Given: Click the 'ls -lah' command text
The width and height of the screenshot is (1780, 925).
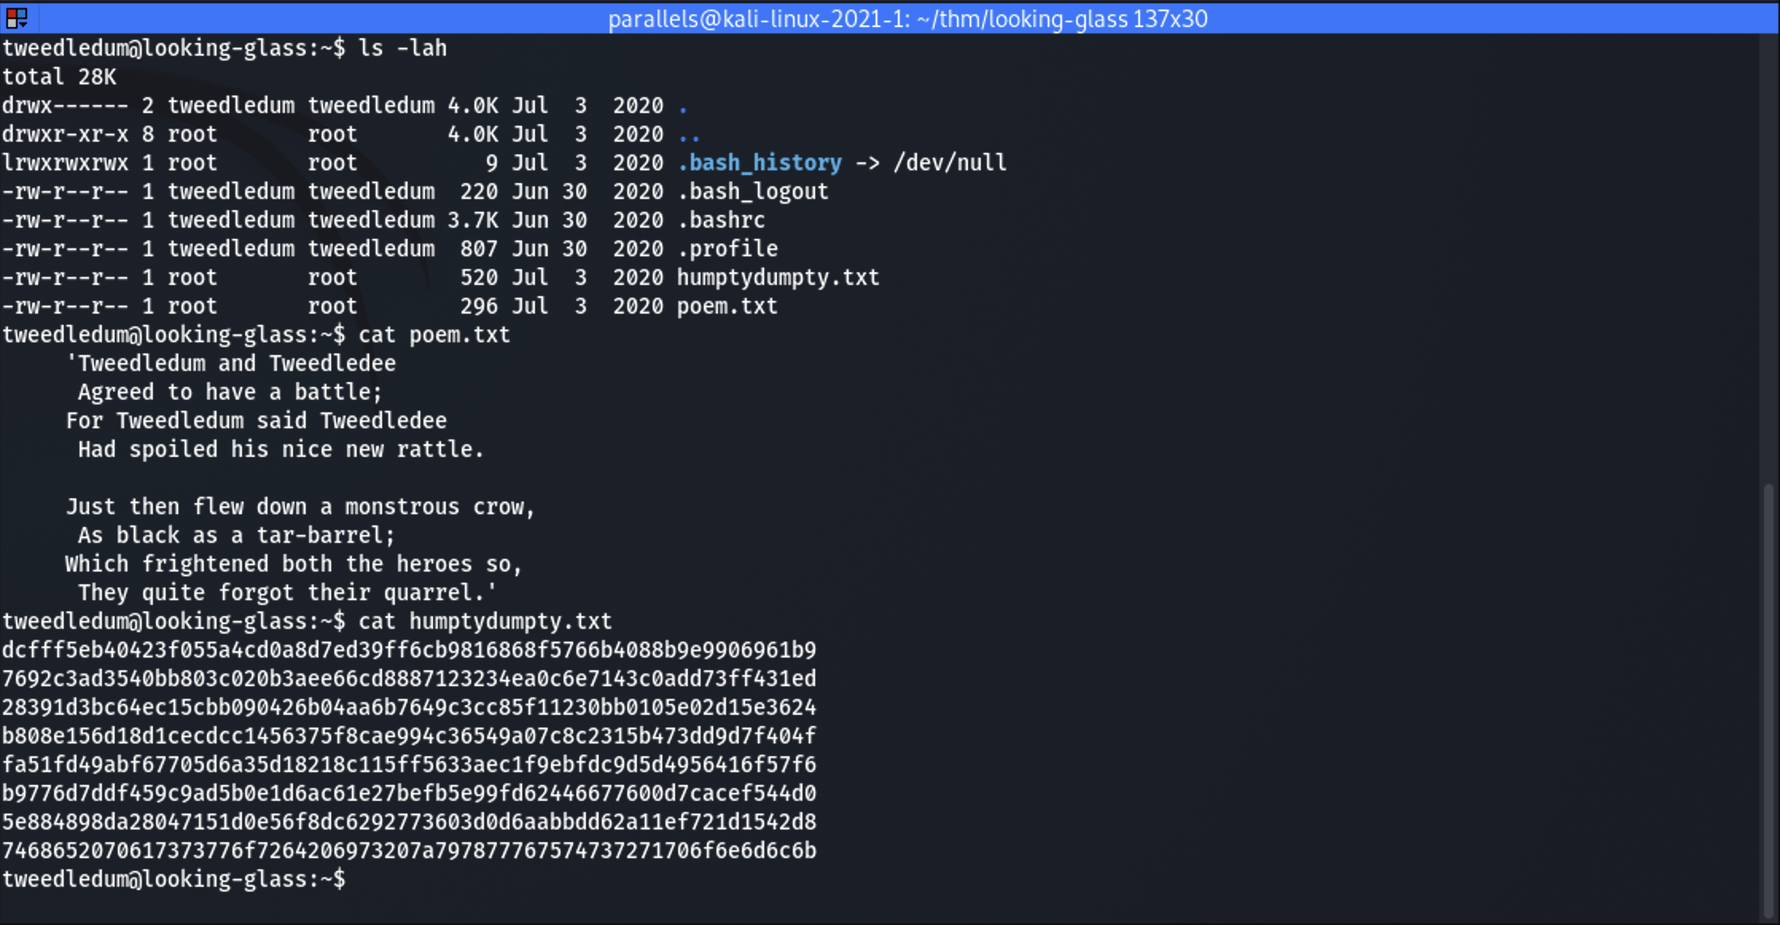Looking at the screenshot, I should pyautogui.click(x=403, y=49).
